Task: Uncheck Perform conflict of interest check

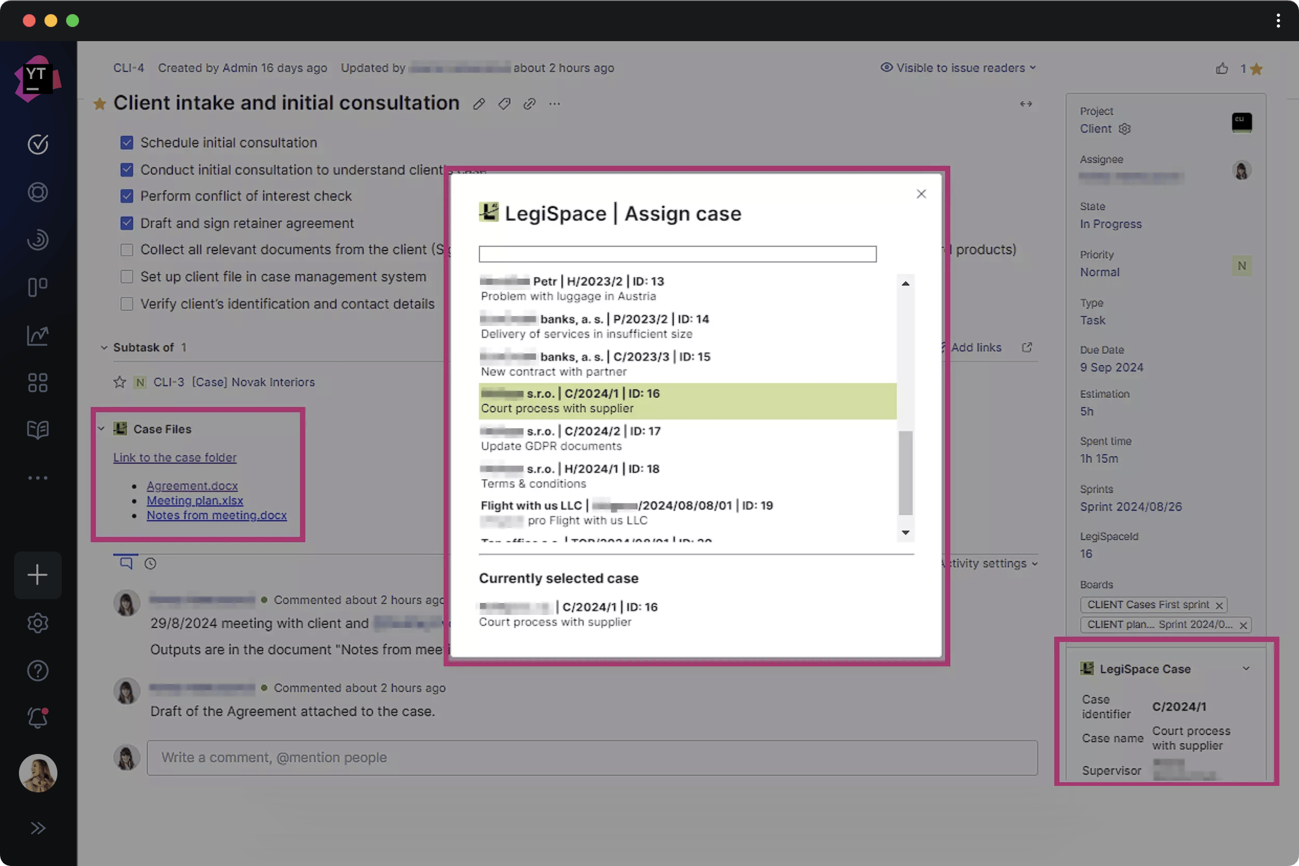Action: click(127, 196)
